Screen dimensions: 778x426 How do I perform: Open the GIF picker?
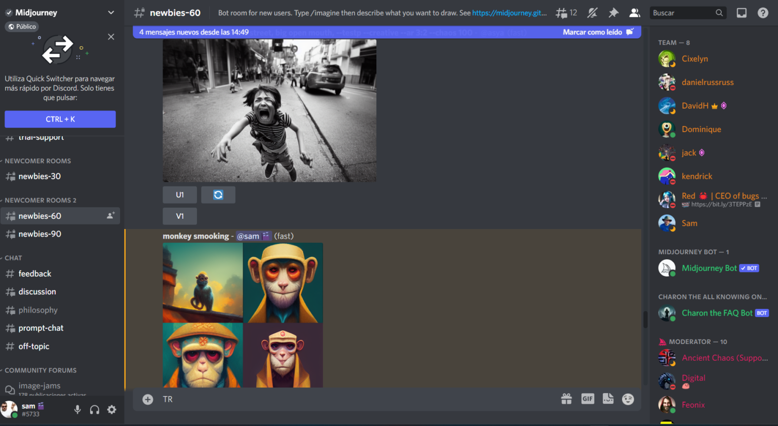[588, 399]
